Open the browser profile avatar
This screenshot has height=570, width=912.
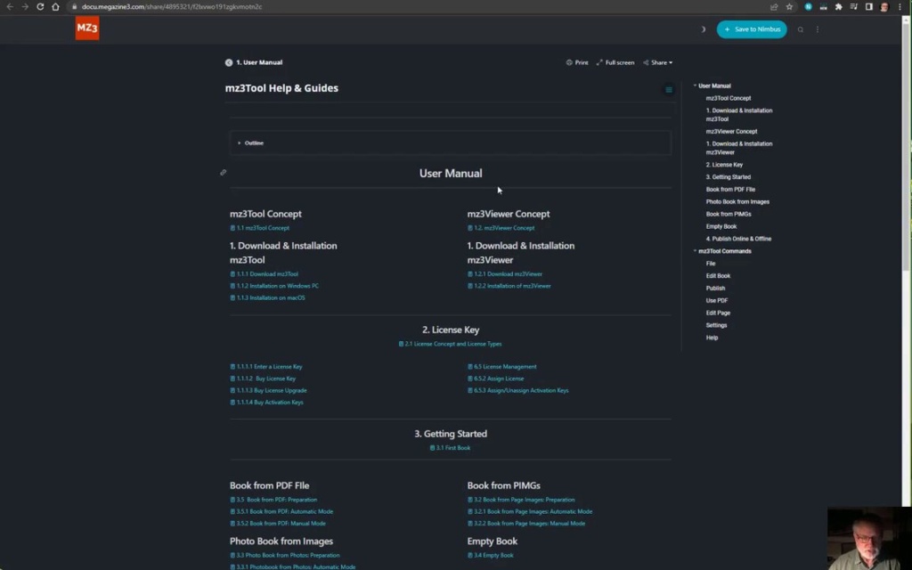[884, 7]
